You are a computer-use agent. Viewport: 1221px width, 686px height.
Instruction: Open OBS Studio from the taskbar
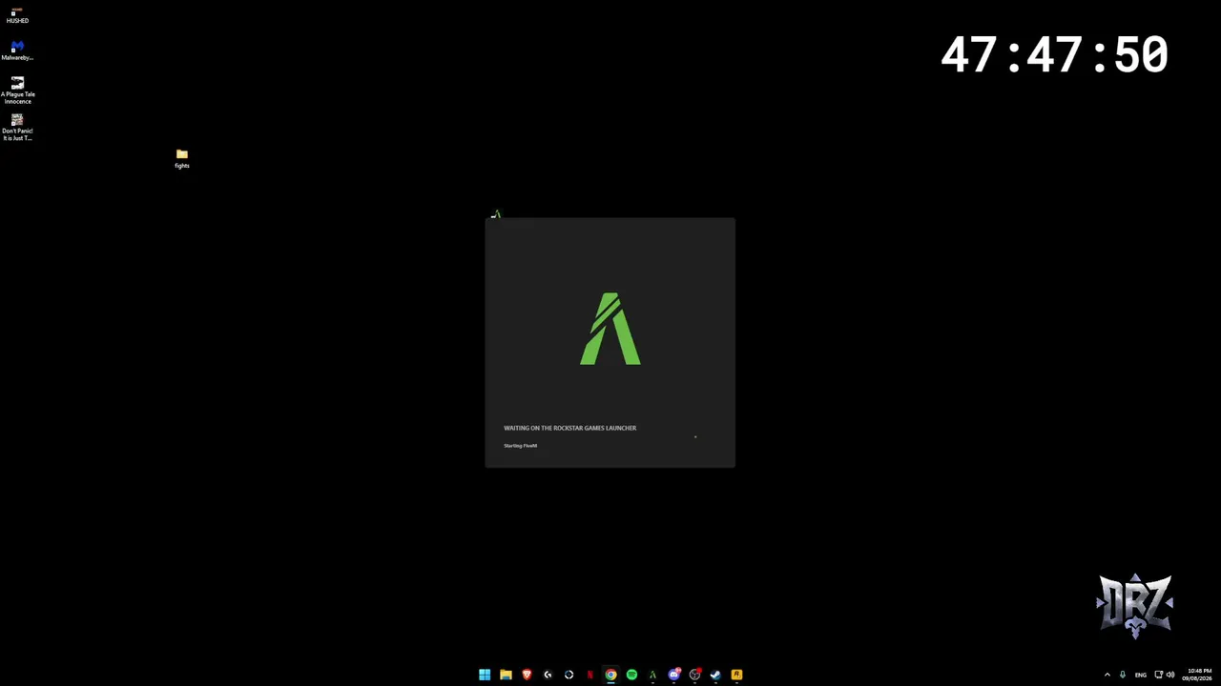[x=695, y=675]
